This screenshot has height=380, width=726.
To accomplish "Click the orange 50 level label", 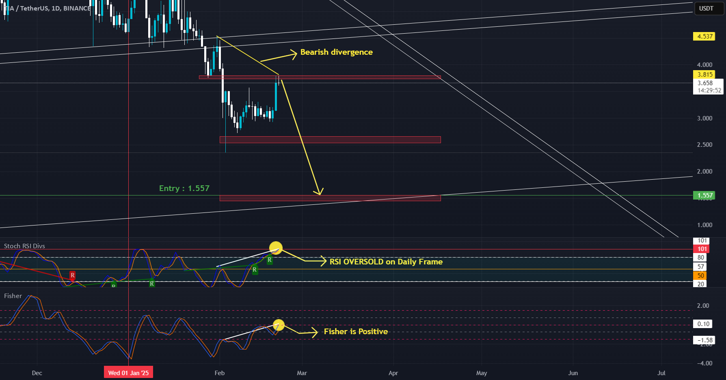I will [x=700, y=276].
